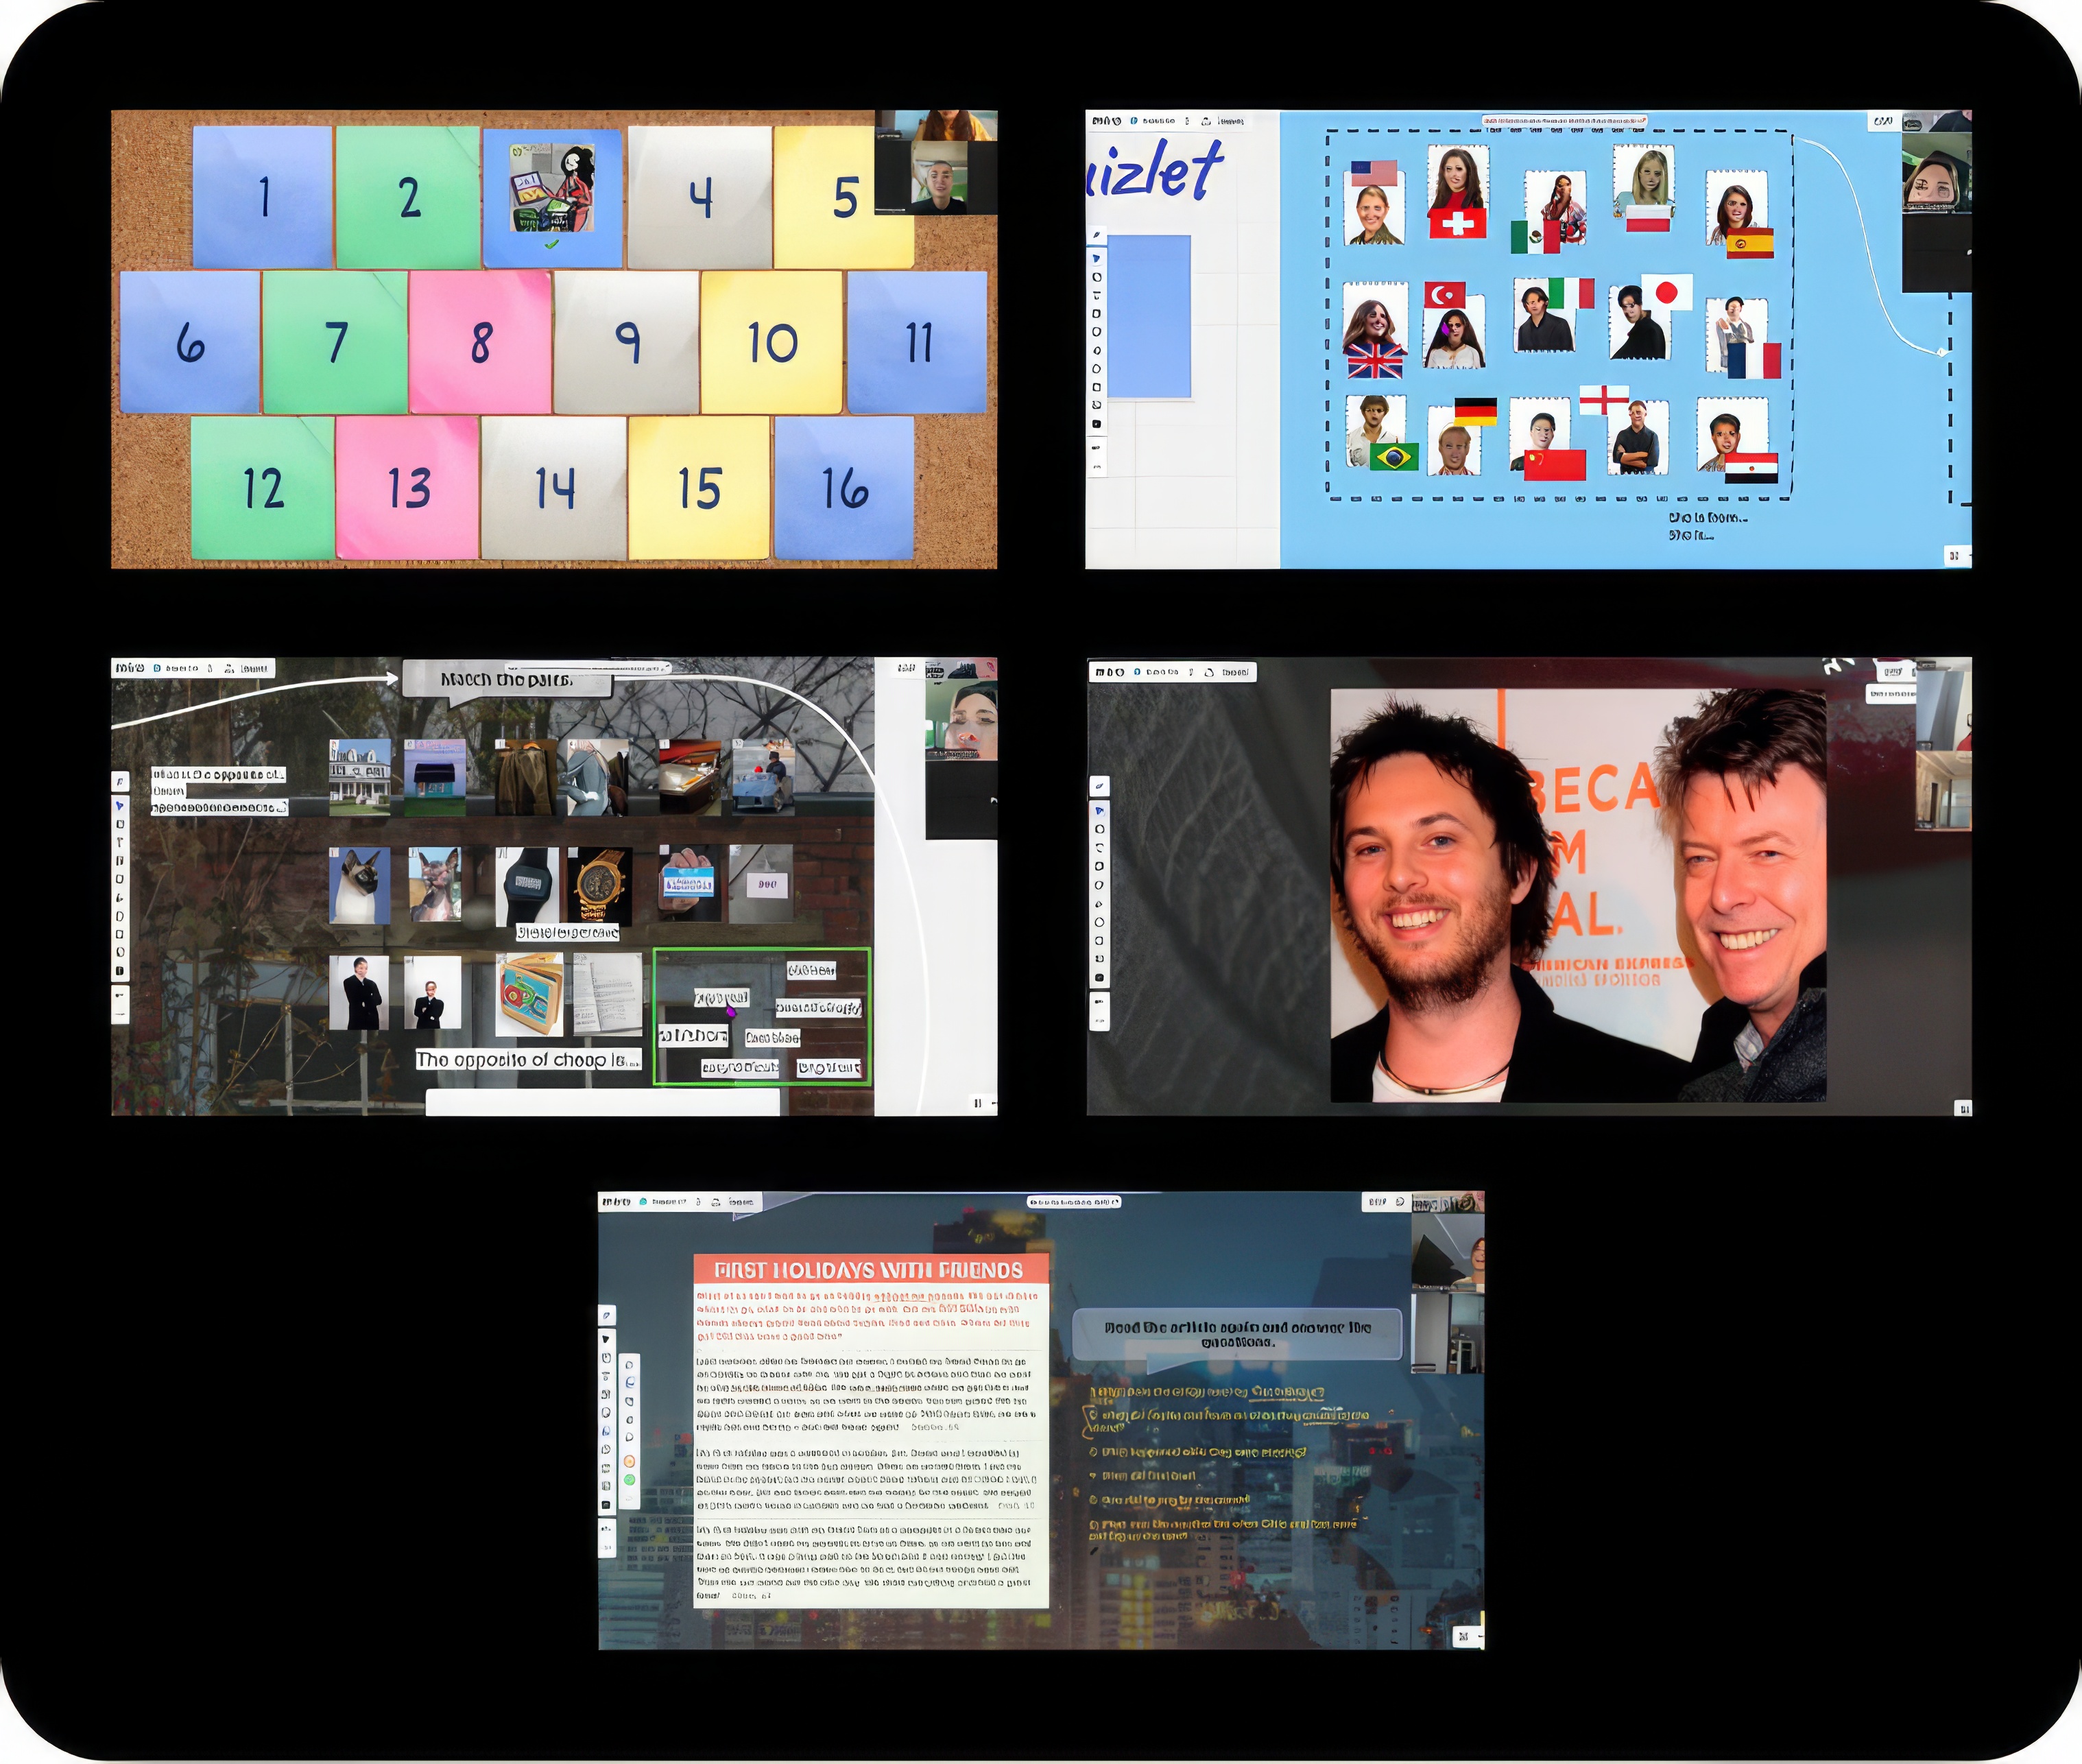Select the cursor tool on the flags board

tap(1097, 258)
